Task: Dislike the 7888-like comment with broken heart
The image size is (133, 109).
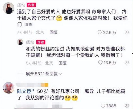Action: coord(127,106)
